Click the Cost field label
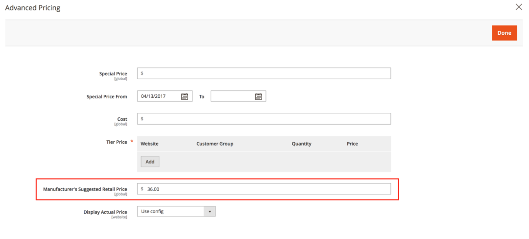The height and width of the screenshot is (239, 529). click(122, 119)
